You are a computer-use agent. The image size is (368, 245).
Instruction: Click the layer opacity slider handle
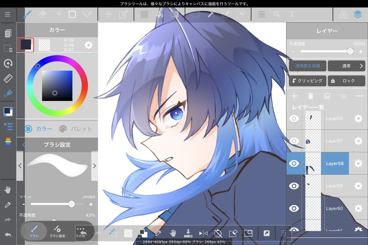tap(350, 51)
